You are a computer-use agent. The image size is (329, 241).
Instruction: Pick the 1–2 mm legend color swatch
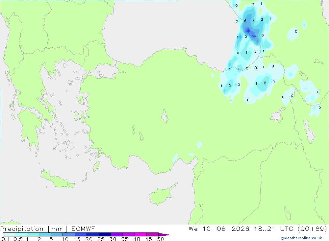(x=33, y=234)
